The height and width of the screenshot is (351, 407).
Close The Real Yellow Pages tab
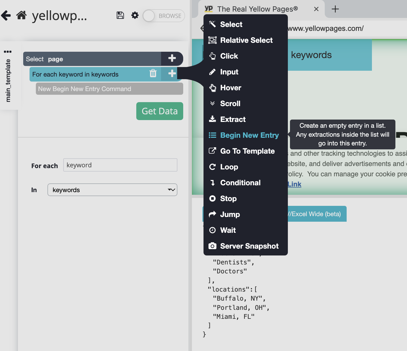(x=316, y=9)
